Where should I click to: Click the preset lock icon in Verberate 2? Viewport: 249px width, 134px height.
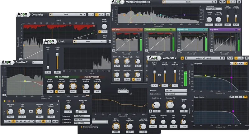[182, 58]
